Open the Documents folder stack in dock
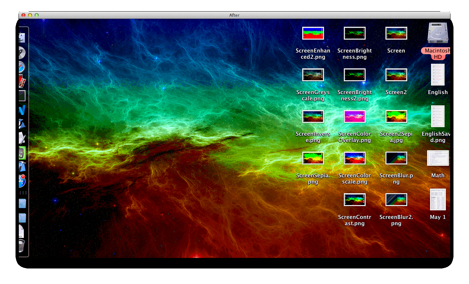The image size is (469, 284). 22,218
